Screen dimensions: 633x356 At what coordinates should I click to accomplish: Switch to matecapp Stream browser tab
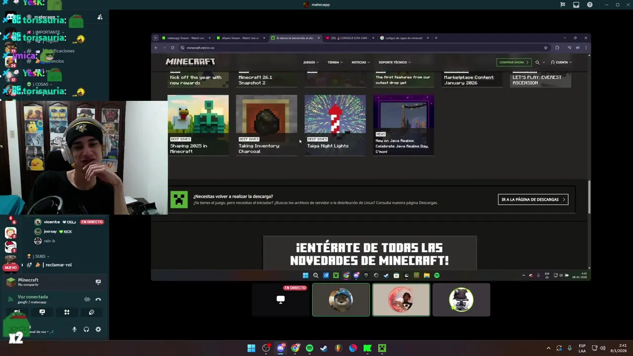point(185,38)
